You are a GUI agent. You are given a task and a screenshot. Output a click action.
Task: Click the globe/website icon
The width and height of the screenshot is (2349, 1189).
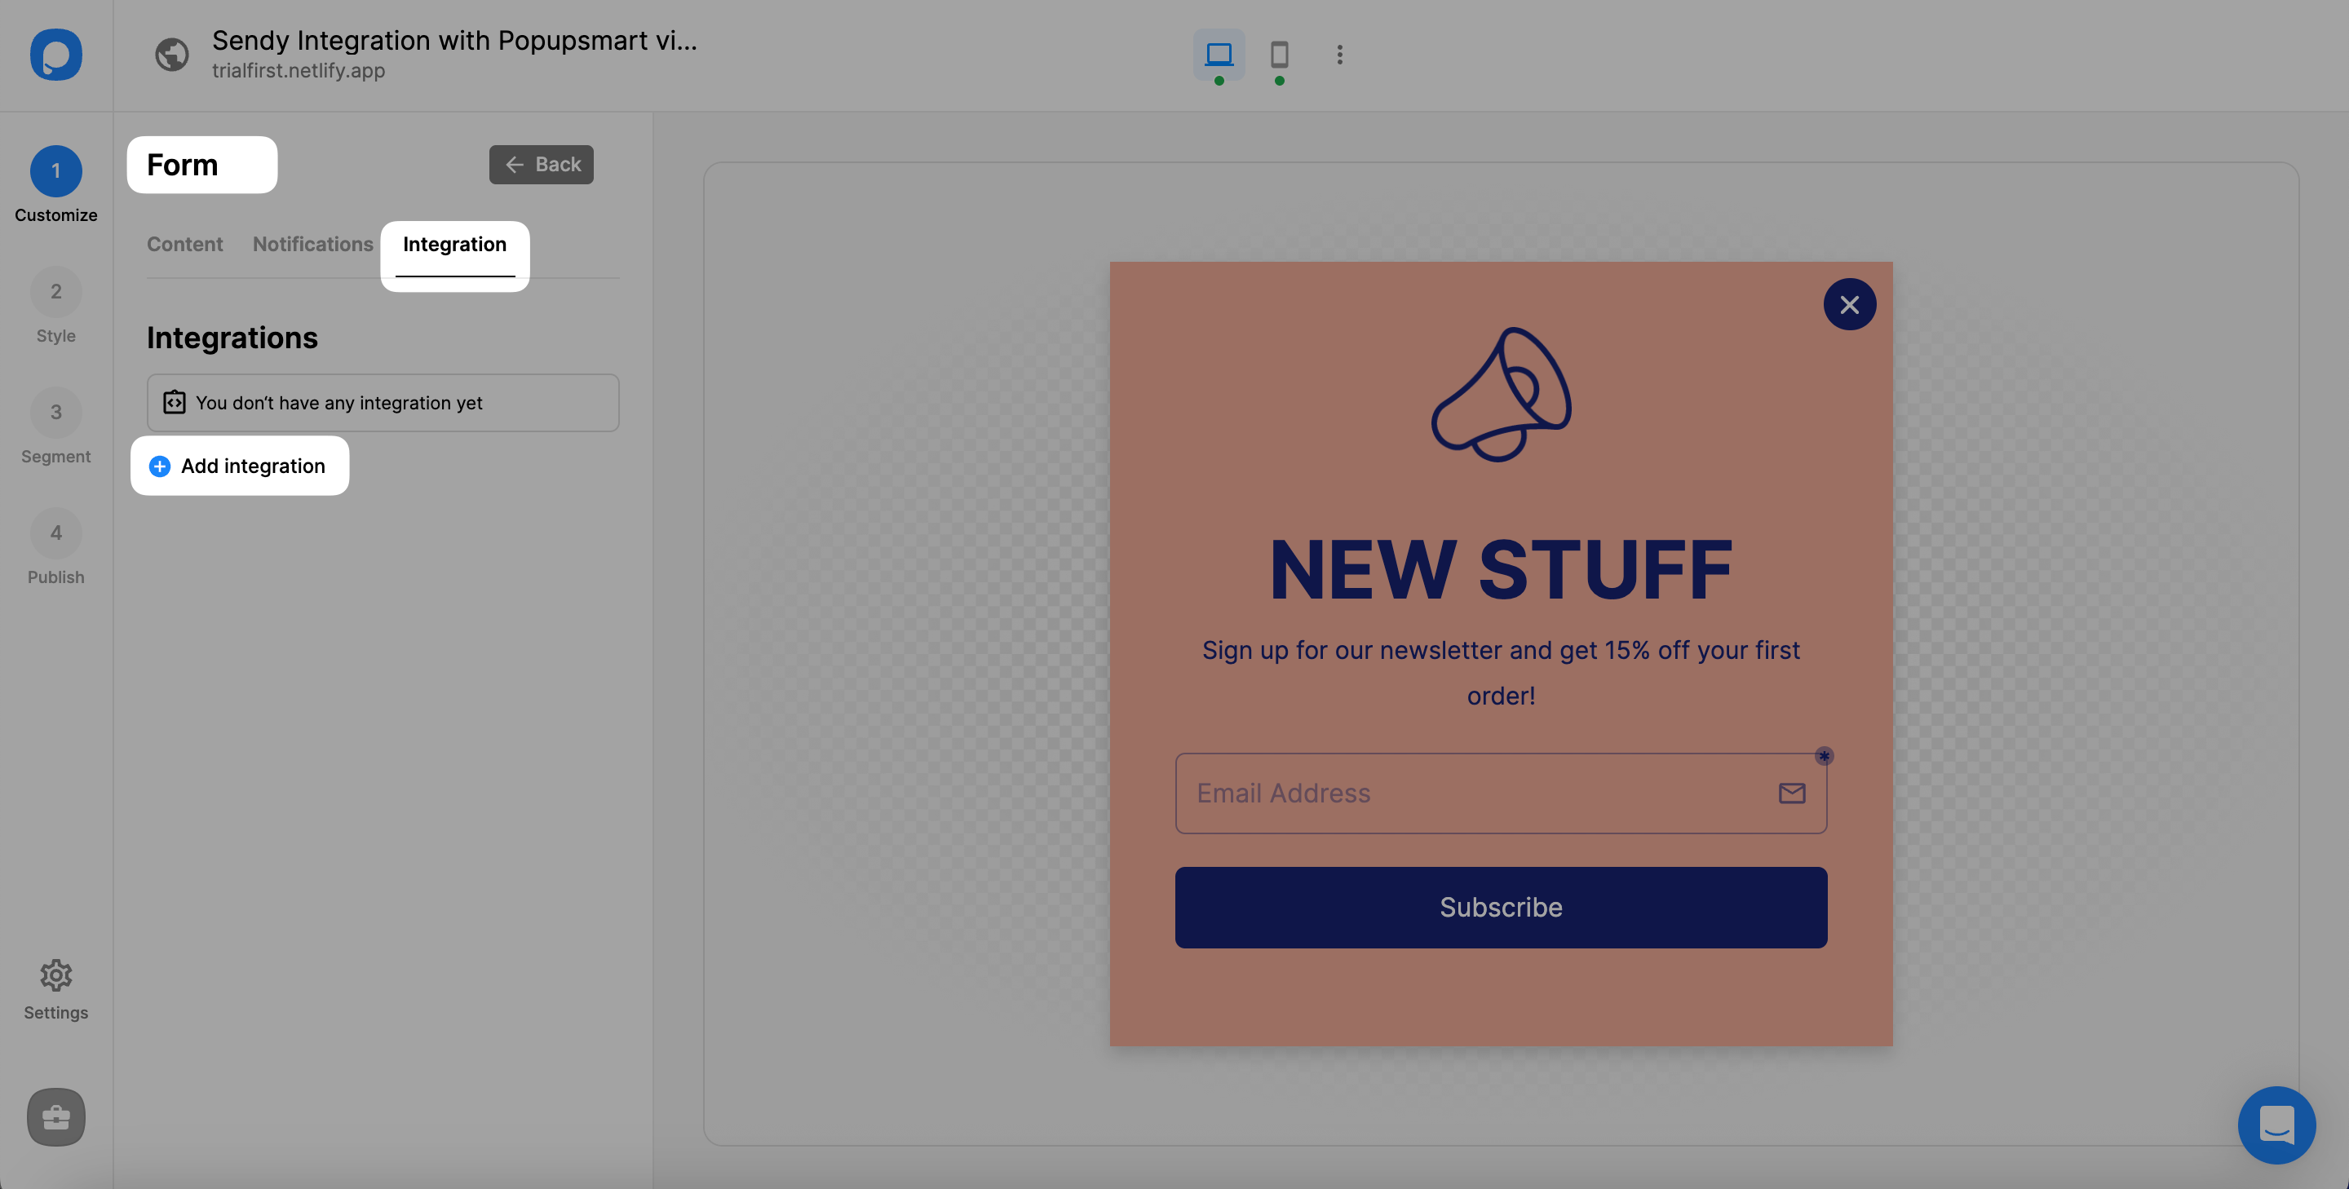pyautogui.click(x=170, y=55)
